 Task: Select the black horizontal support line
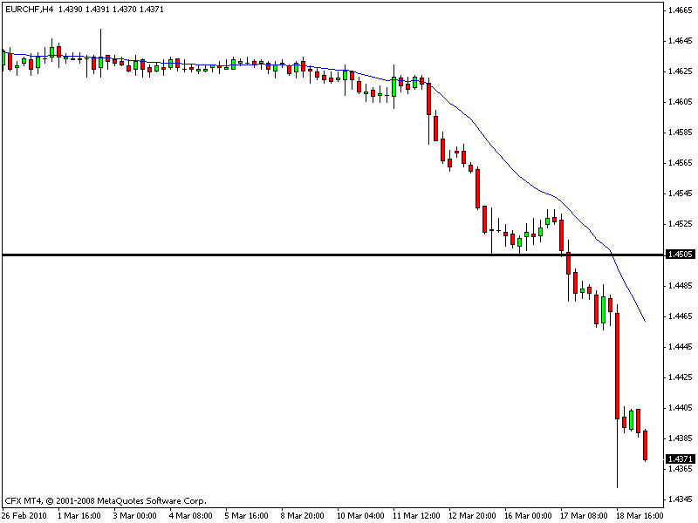(262, 255)
